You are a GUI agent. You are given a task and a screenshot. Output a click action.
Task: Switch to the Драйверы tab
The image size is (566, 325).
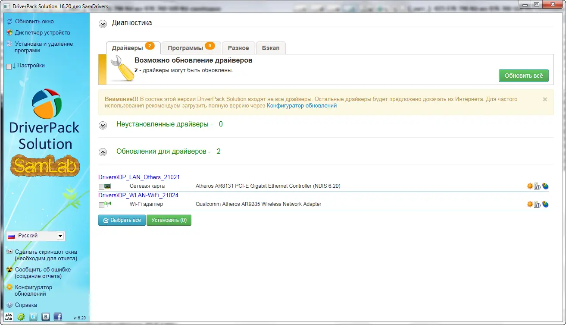click(133, 47)
